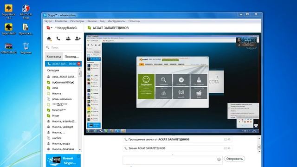Select ОПАСНА (2) archive desktop icon
The width and height of the screenshot is (297, 167).
pyautogui.click(x=8, y=48)
